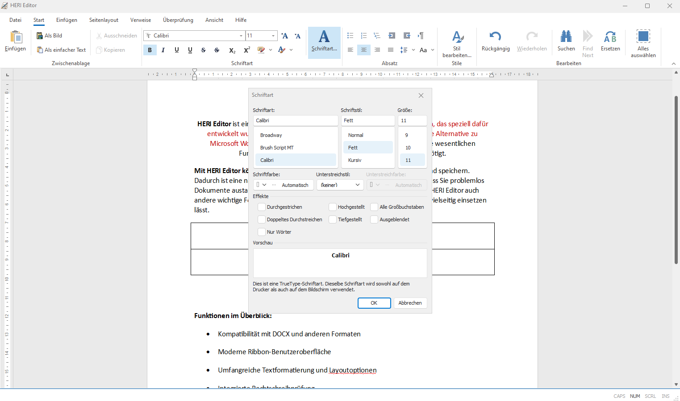Screen dimensions: 680x401
Task: Increase font size with grow-font icon
Action: (285, 36)
